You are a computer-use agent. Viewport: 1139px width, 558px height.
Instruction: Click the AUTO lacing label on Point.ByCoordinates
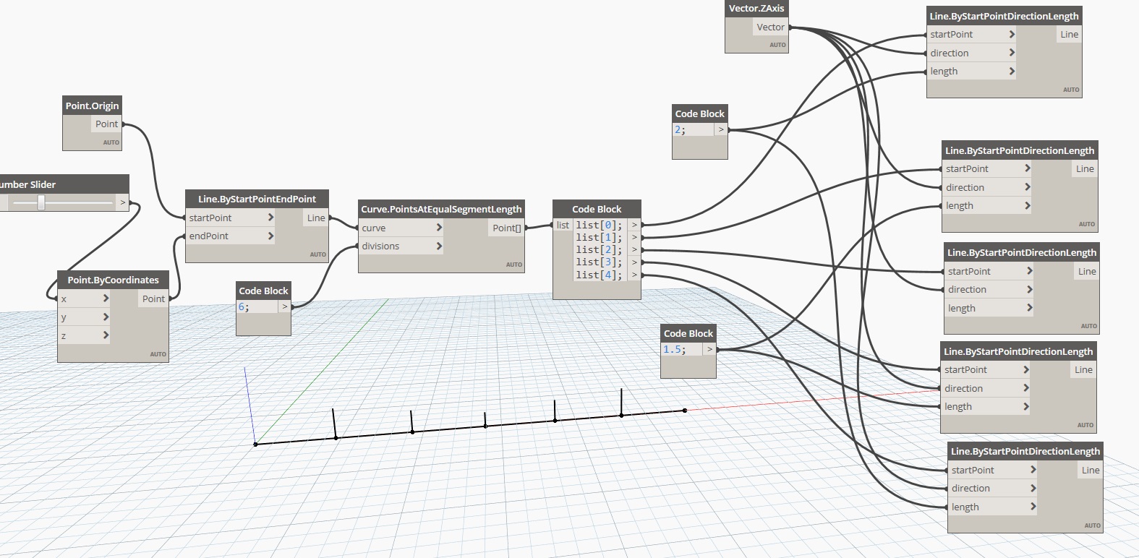point(158,354)
